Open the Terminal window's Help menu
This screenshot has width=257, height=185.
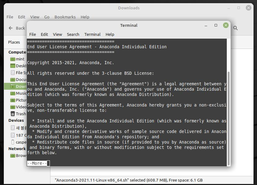tap(110, 34)
